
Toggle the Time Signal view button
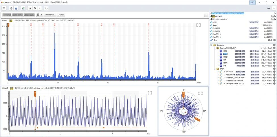(17, 15)
